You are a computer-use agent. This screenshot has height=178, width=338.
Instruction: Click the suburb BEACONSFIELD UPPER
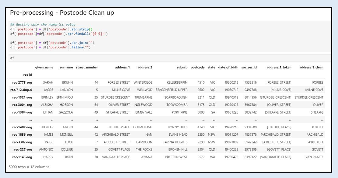(x=171, y=90)
